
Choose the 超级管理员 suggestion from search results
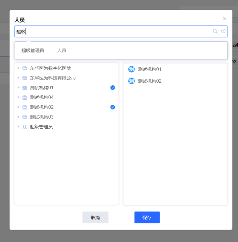[33, 50]
